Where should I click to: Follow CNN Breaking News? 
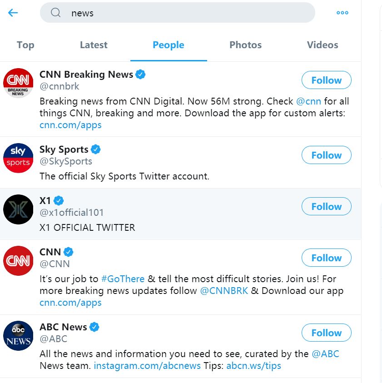click(x=326, y=80)
